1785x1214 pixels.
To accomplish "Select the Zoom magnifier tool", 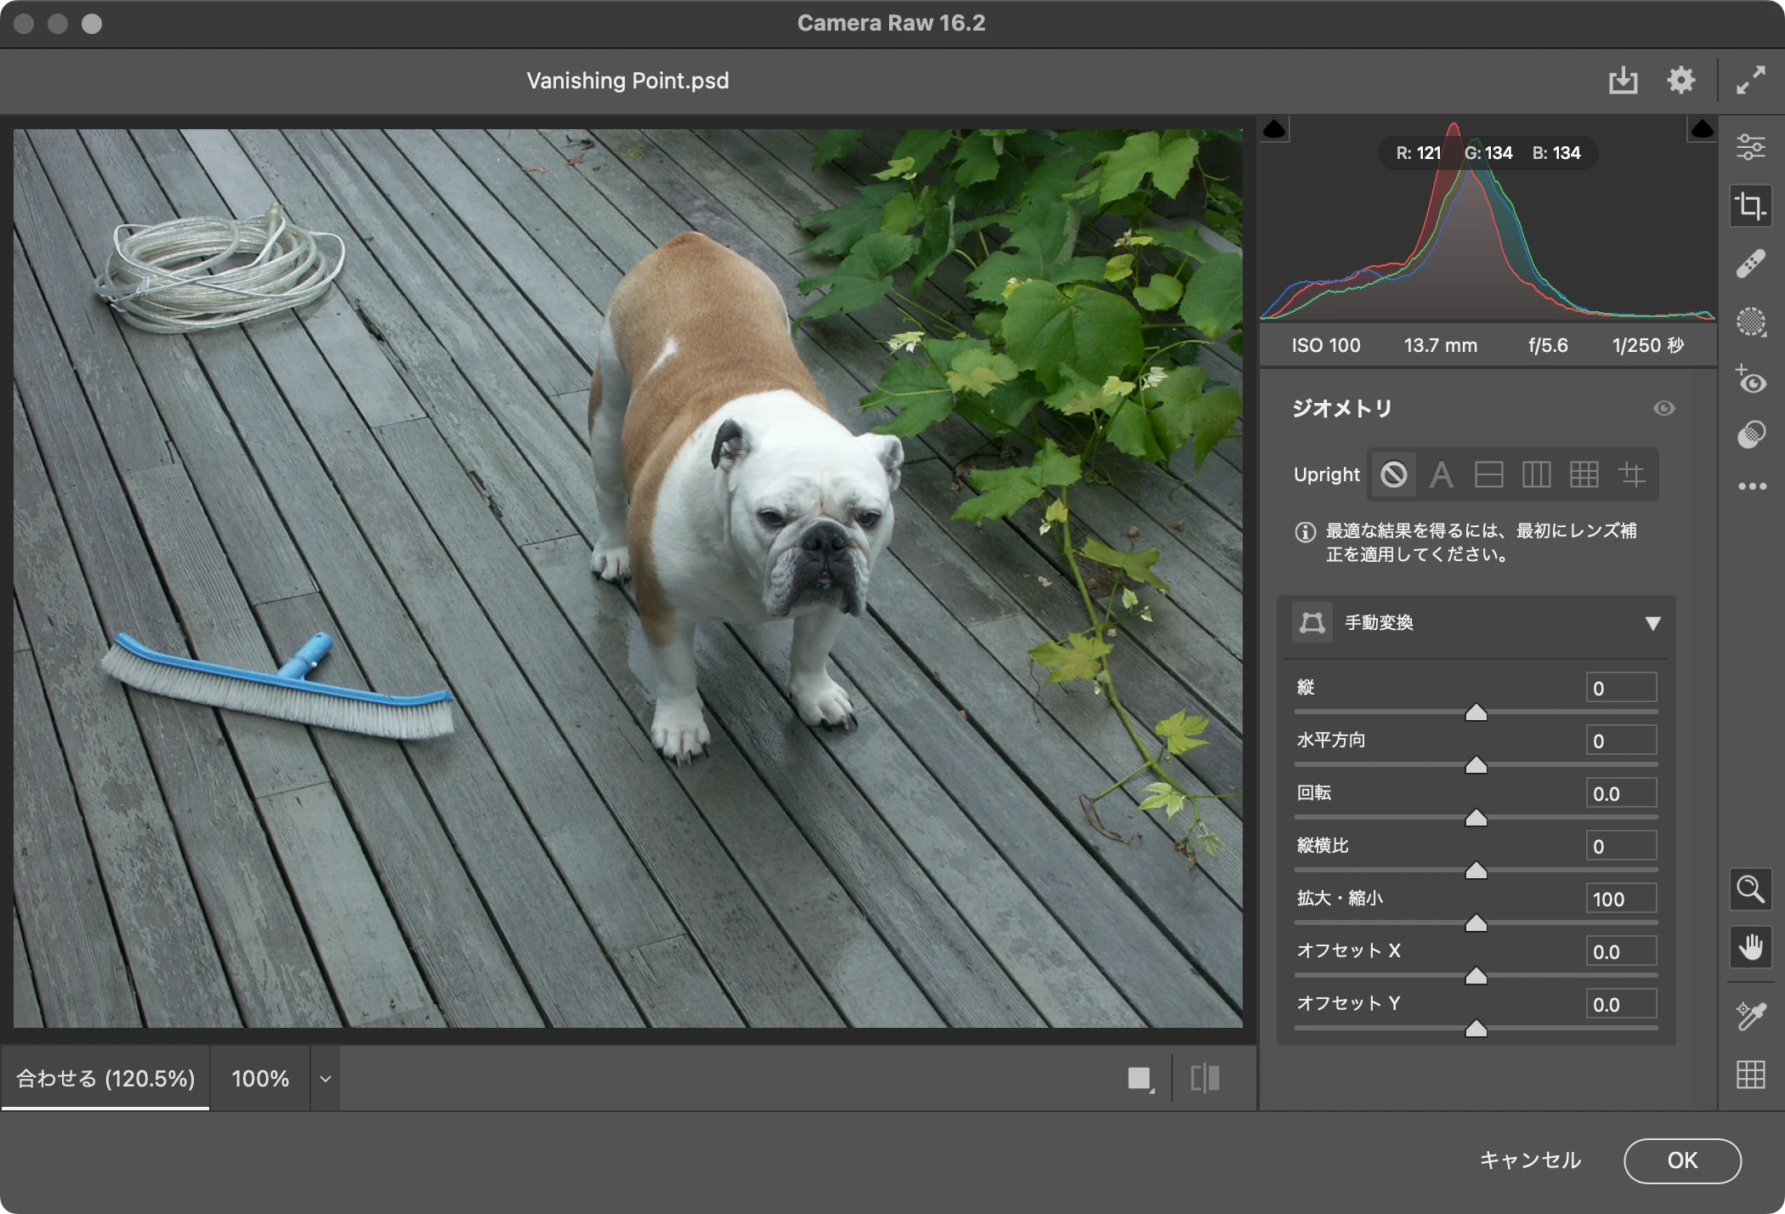I will click(1750, 890).
